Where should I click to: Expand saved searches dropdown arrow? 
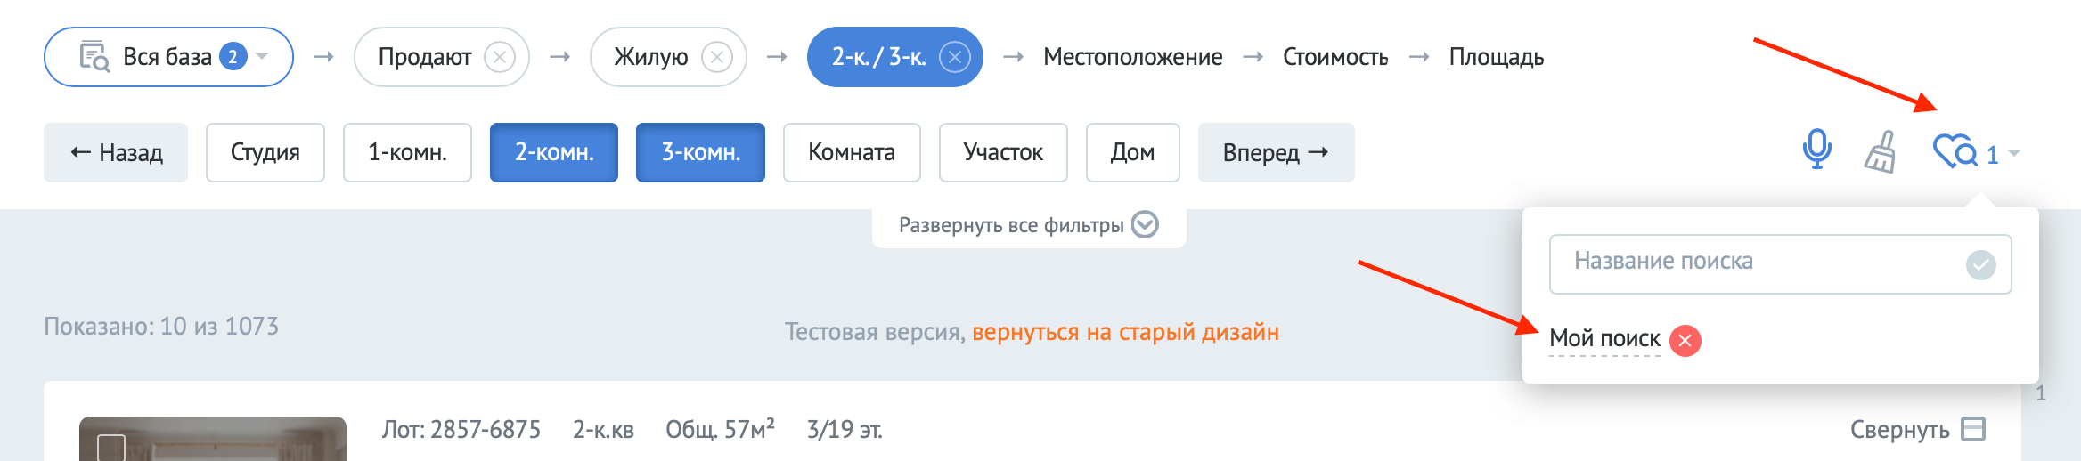pyautogui.click(x=2014, y=154)
